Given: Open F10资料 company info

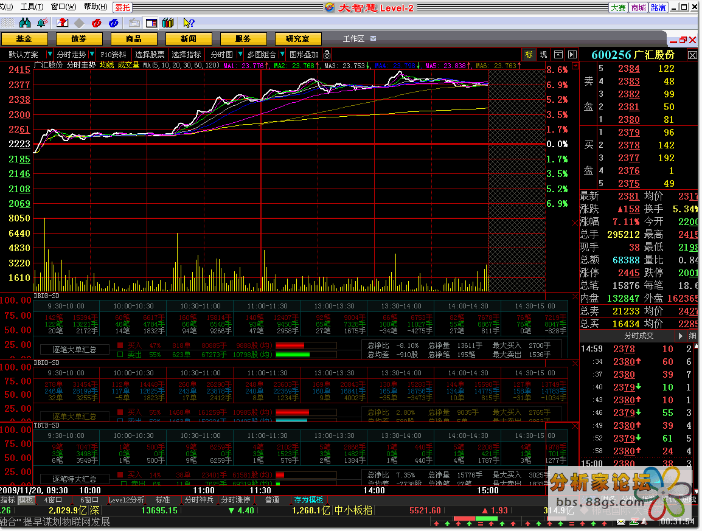Looking at the screenshot, I should click(113, 55).
